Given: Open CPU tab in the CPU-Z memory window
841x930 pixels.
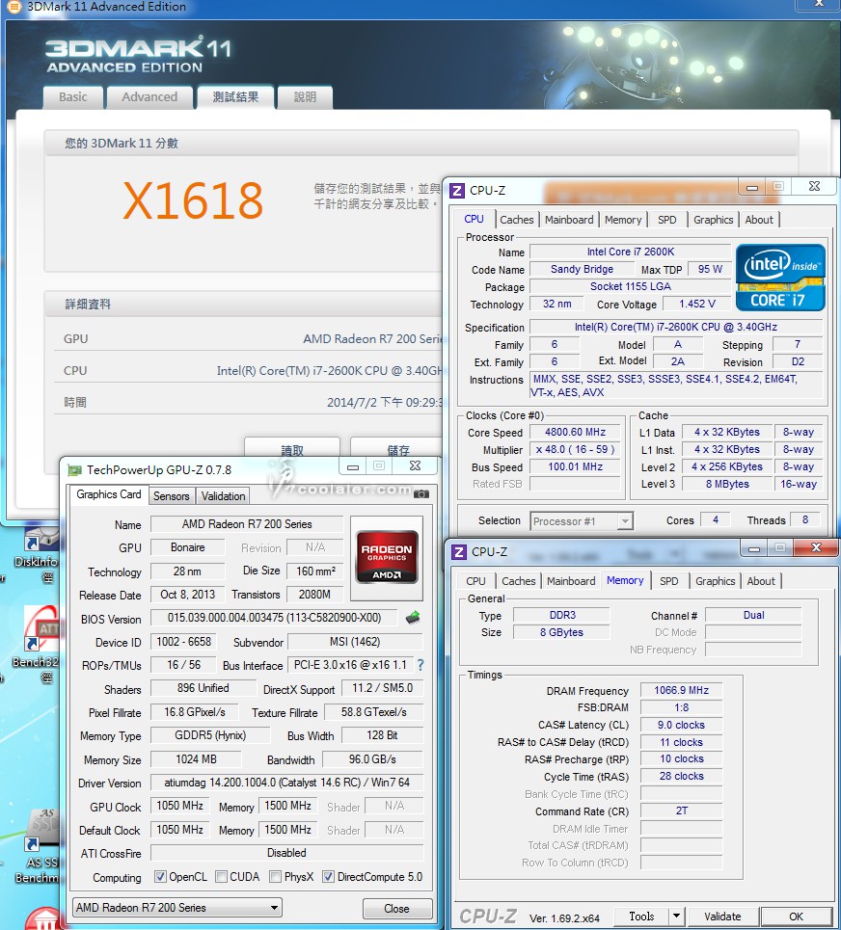Looking at the screenshot, I should (475, 581).
